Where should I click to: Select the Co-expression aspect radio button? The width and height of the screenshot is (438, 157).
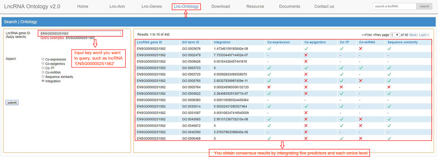[43, 60]
